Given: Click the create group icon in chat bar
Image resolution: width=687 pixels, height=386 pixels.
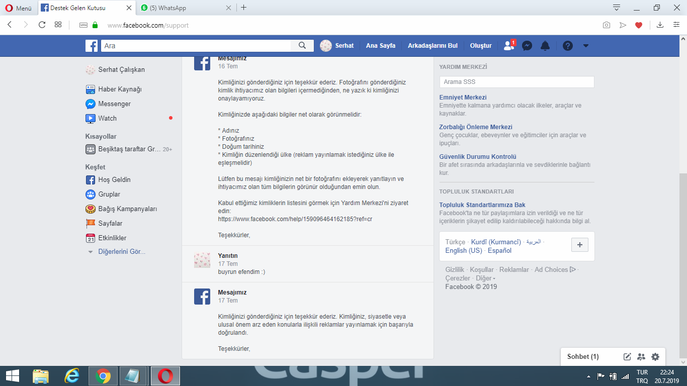Looking at the screenshot, I should coord(641,357).
